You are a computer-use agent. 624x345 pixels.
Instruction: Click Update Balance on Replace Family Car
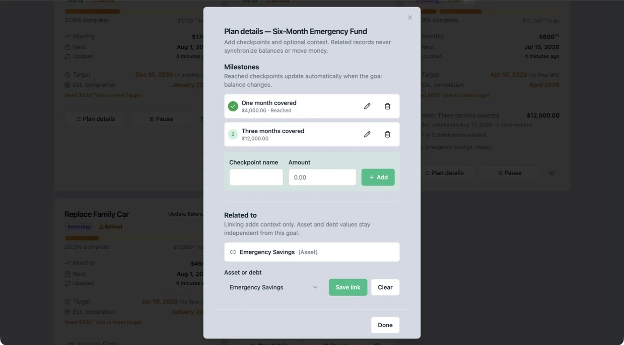(186, 214)
